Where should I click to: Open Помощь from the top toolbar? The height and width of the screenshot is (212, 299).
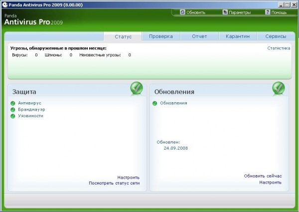[276, 12]
